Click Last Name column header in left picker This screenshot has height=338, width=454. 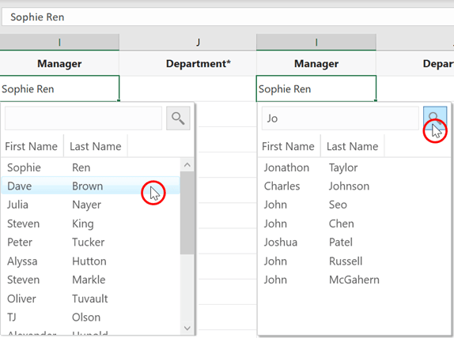96,146
